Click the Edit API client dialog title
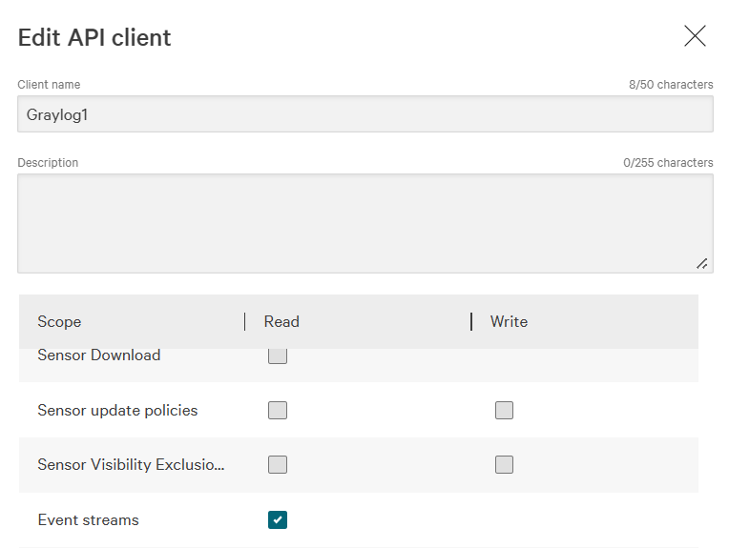This screenshot has width=729, height=548. pos(94,38)
